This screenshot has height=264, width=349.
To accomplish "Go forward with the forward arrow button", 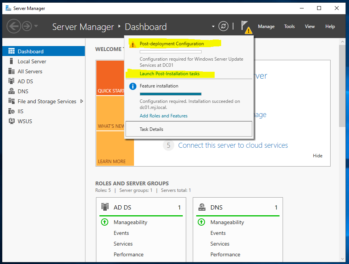I will pos(27,26).
